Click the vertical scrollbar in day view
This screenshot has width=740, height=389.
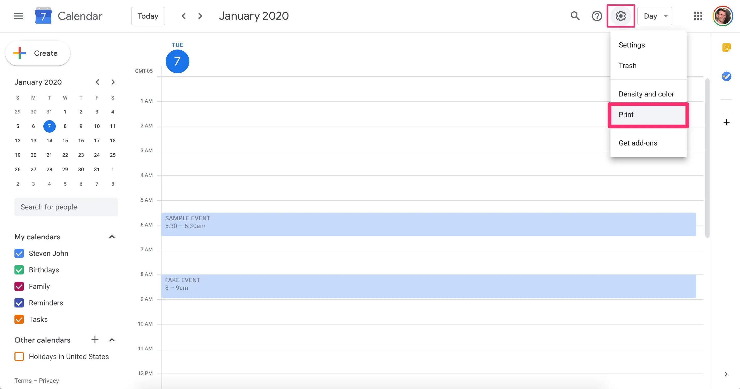(x=707, y=158)
